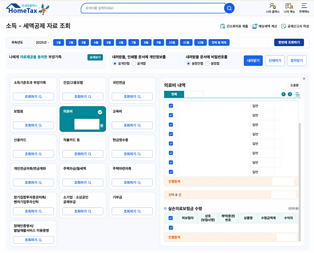Click 조회하기 for 주택자금/월세액
This screenshot has height=253, width=314.
tap(83, 183)
